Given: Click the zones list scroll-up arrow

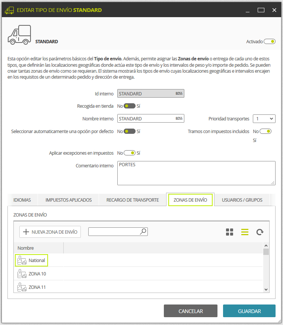Looking at the screenshot, I should pos(266,246).
